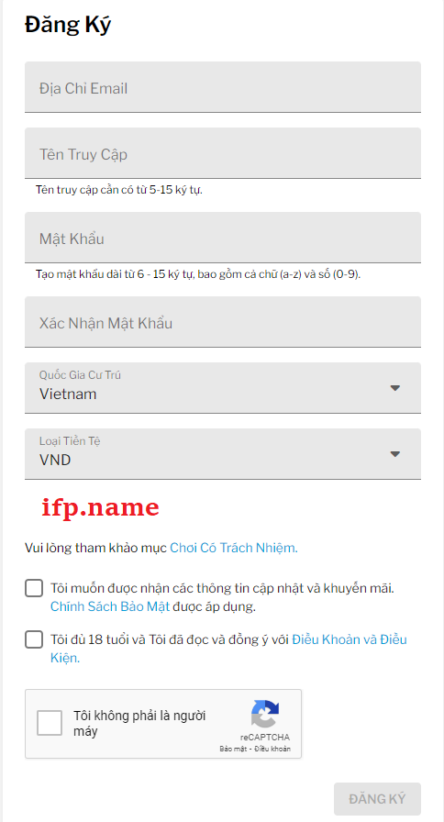Open the Chơi Có Trách Nhiệm link
The height and width of the screenshot is (822, 444).
coord(234,548)
